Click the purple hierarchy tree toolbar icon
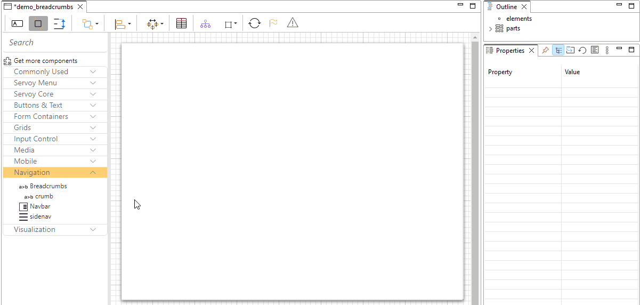 pos(205,24)
